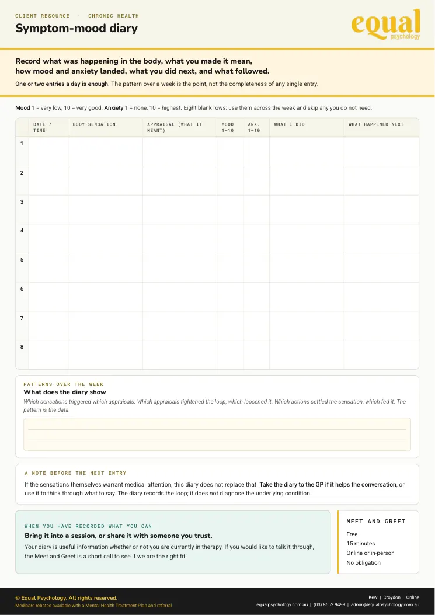Click 'Take the diary to the GP' bold text
Viewport: 435px width, 615px height.
click(291, 484)
